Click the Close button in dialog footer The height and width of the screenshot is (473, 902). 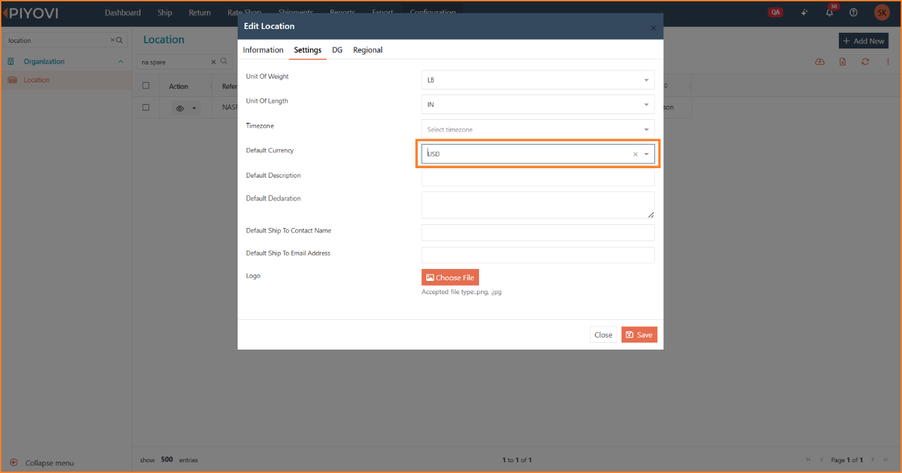603,334
